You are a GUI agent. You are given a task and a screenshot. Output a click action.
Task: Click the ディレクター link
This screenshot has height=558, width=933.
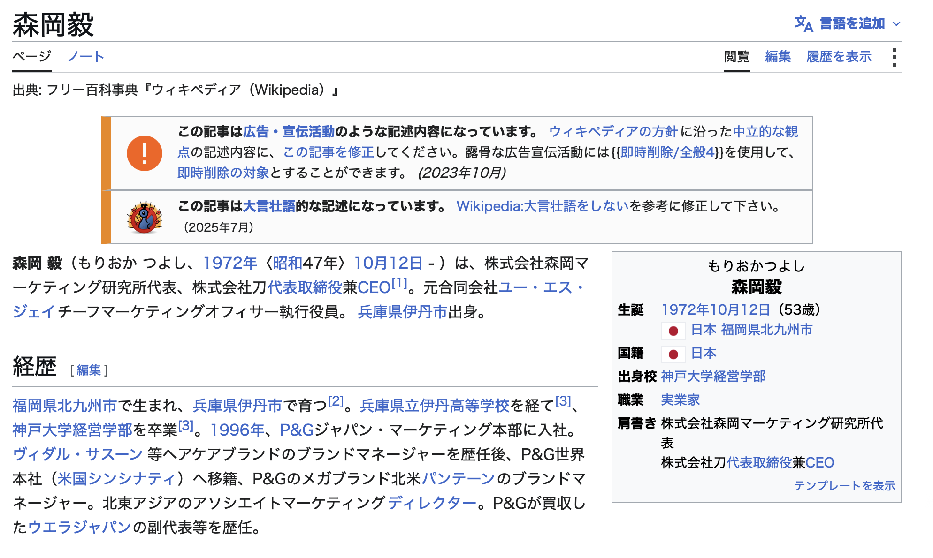[432, 503]
